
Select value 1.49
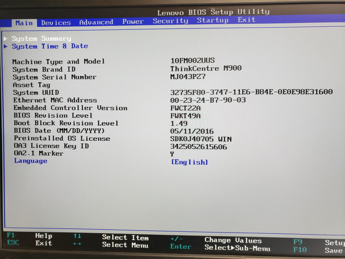(x=179, y=123)
